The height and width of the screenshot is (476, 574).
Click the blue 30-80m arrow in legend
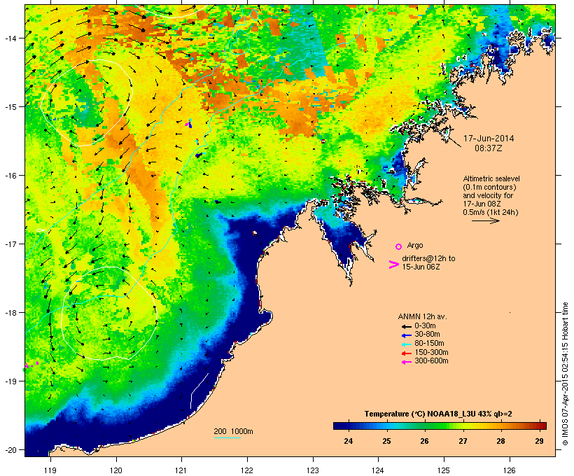tap(406, 335)
